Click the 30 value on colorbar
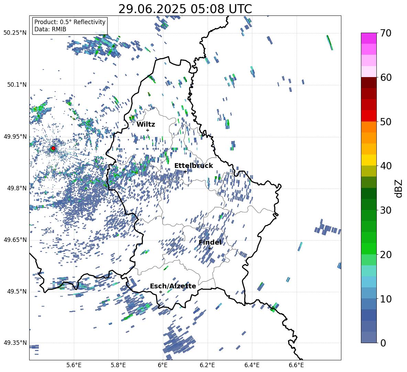 click(386, 210)
